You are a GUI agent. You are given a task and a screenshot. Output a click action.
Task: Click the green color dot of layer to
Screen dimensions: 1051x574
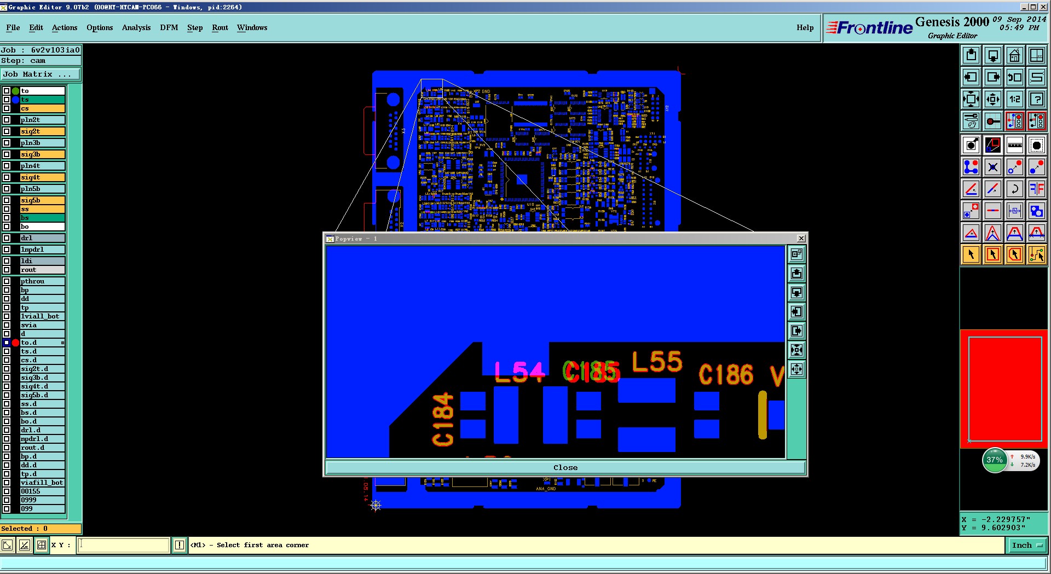coord(16,91)
